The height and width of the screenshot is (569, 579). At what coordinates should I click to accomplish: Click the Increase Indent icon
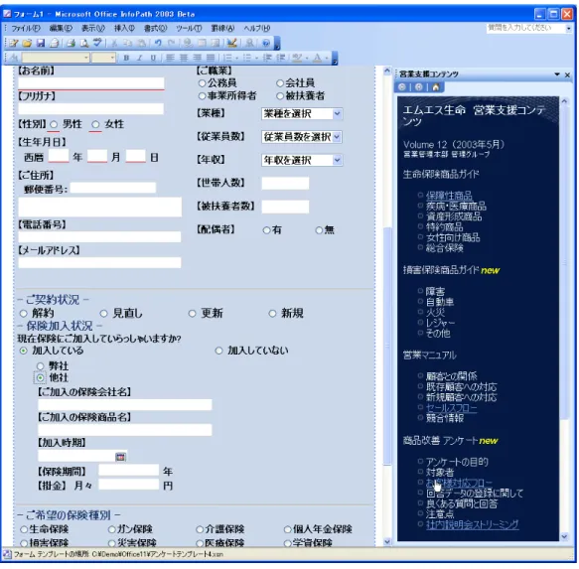coord(281,58)
